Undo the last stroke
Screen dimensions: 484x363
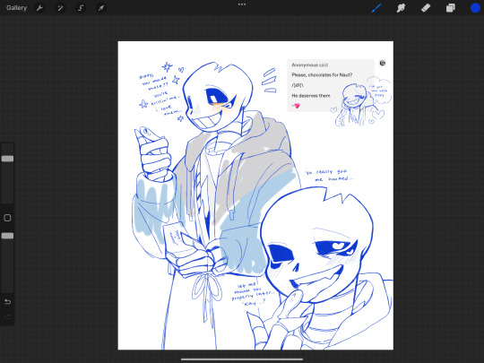[x=7, y=301]
